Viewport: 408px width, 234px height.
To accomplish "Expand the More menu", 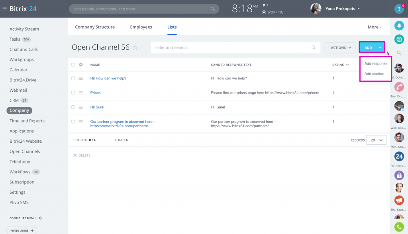I will 375,27.
